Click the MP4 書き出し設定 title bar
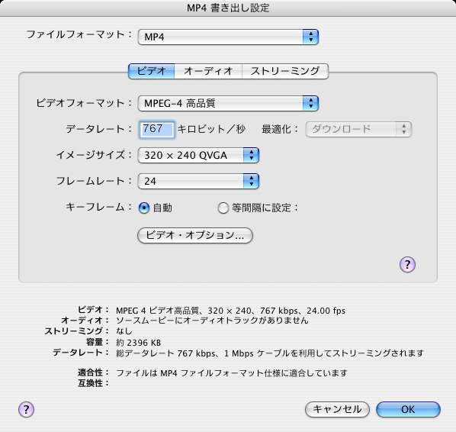 point(228,8)
